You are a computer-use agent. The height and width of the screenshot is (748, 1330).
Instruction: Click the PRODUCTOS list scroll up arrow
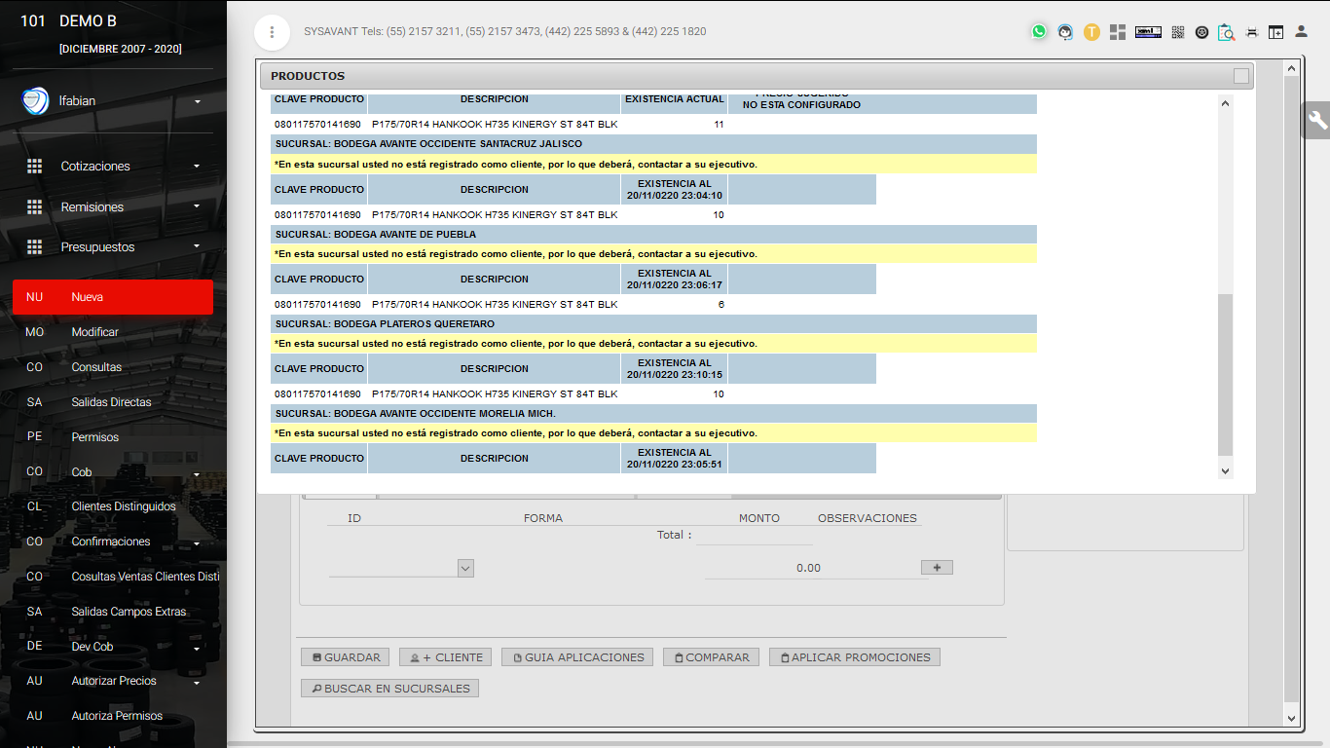point(1225,102)
